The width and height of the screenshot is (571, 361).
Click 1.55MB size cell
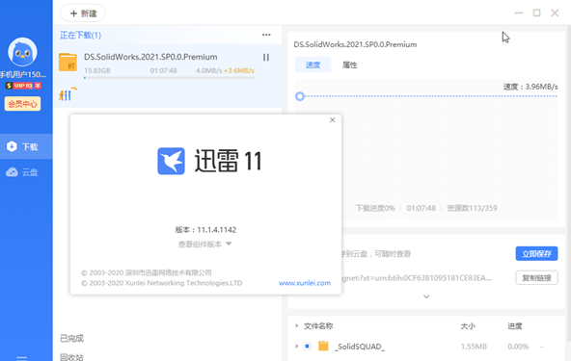coord(474,347)
